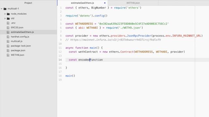This screenshot has height=117, width=209.
Task: Expand the node_modules folder
Action: 5,14
